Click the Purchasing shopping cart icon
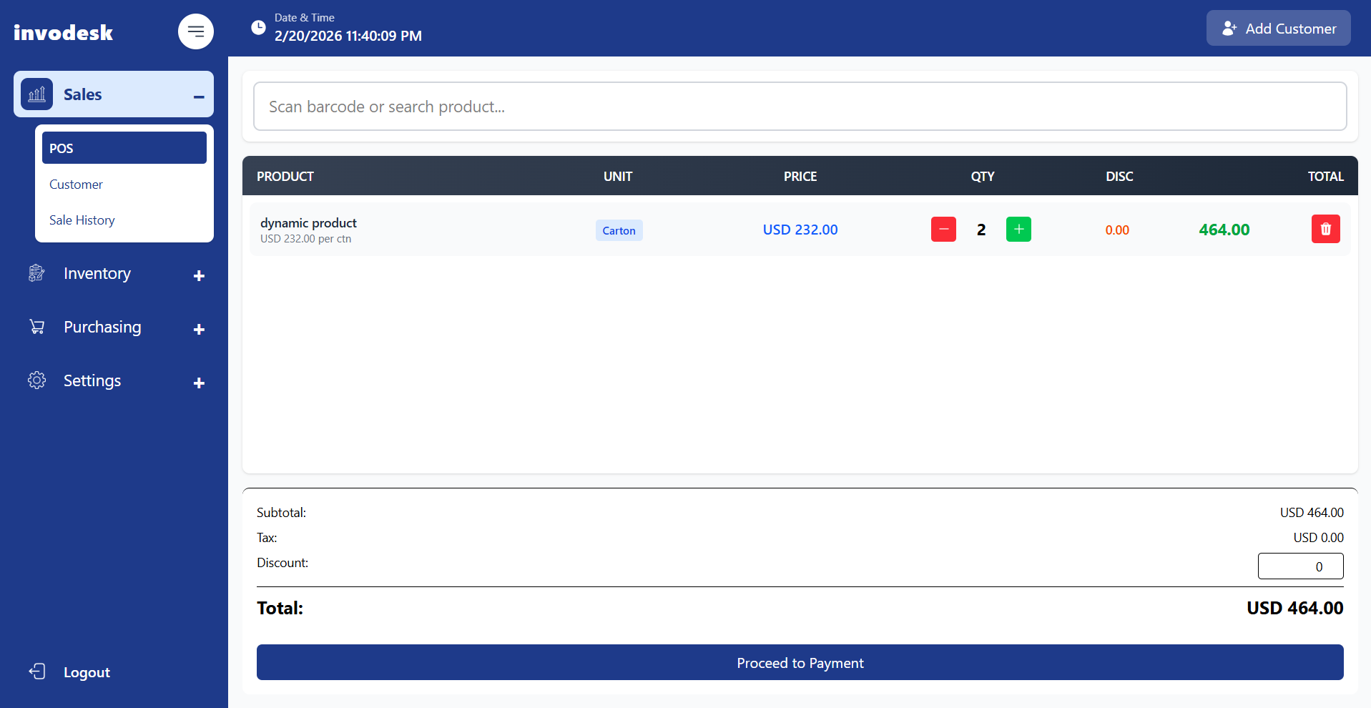Image resolution: width=1371 pixels, height=708 pixels. pyautogui.click(x=36, y=326)
